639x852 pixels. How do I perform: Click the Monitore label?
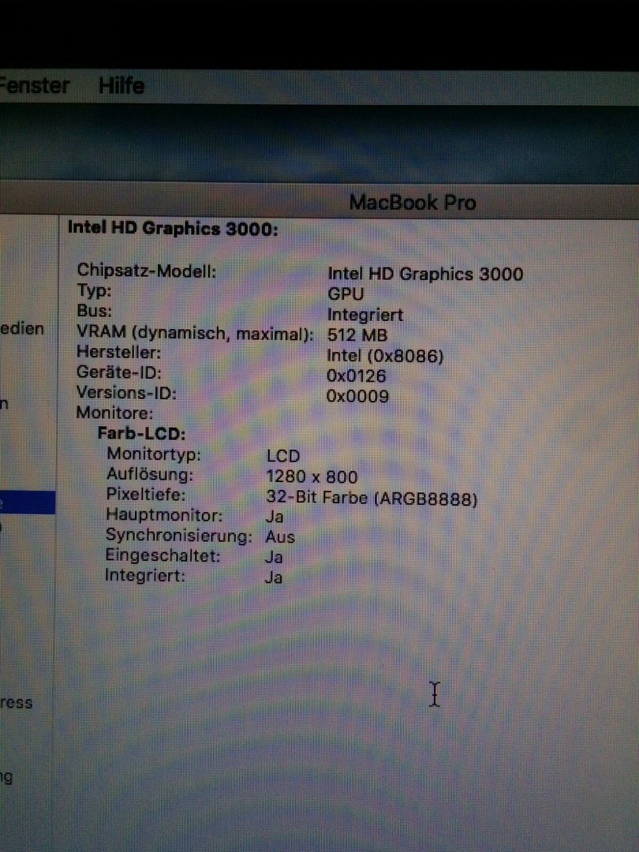coord(114,413)
